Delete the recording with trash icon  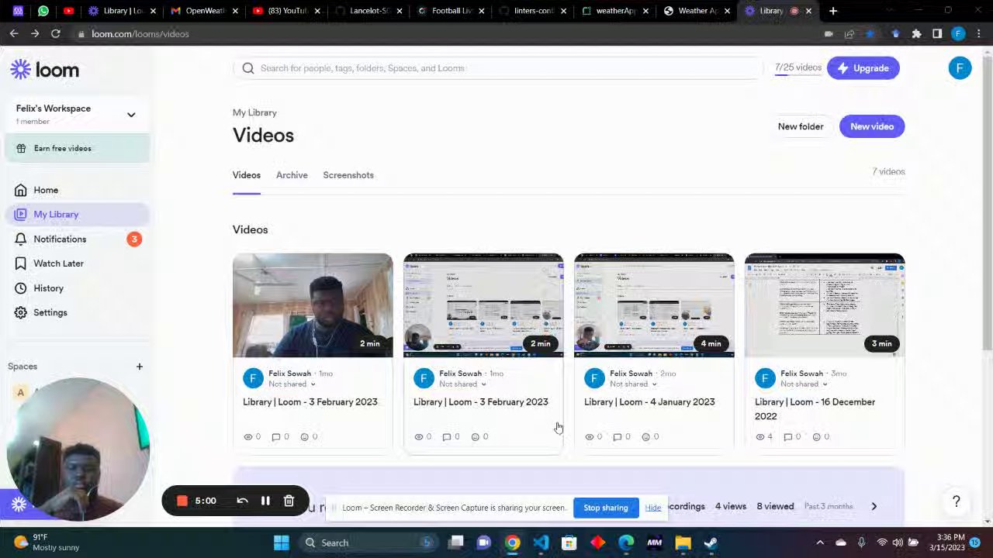289,501
